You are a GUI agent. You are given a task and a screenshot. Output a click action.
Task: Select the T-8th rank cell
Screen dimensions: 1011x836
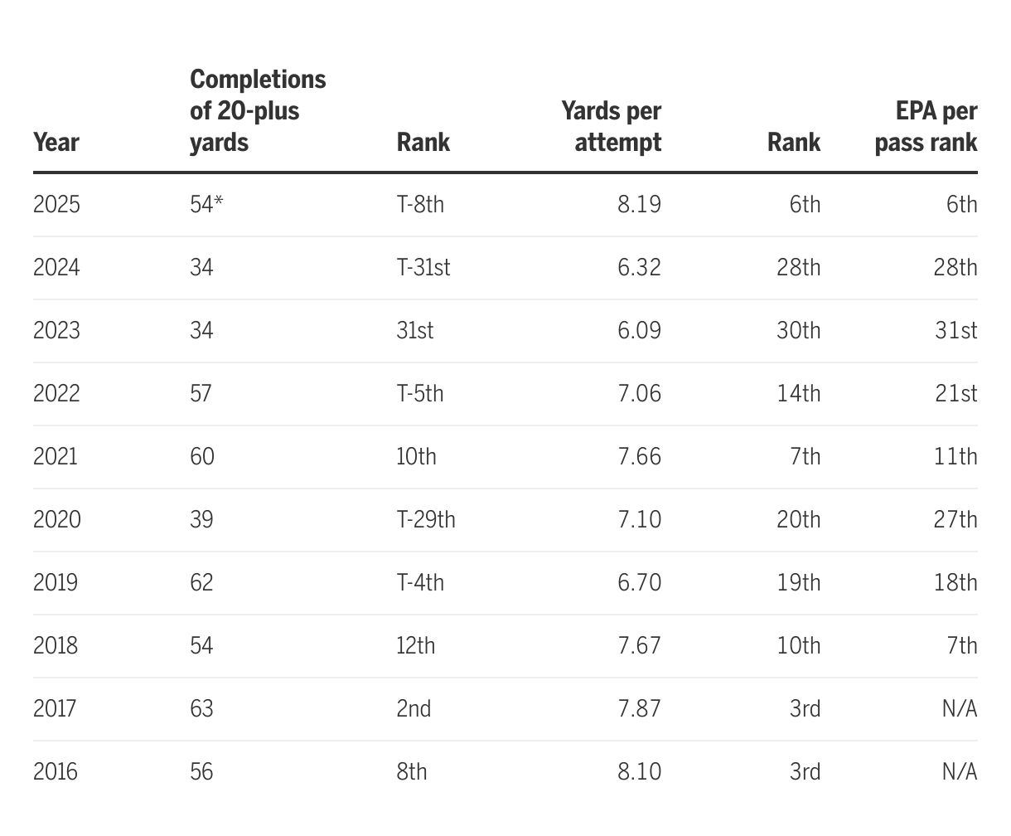420,204
